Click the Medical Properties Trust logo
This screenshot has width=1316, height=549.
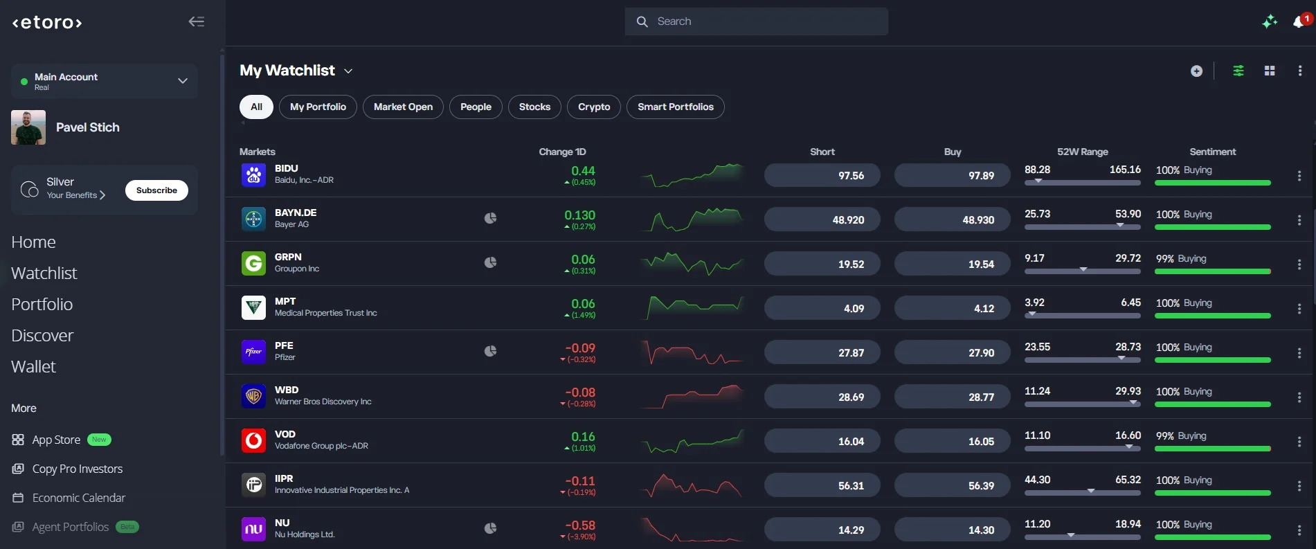253,307
